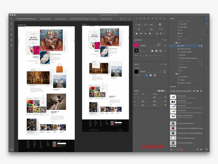The image size is (218, 164).
Task: Toggle the stroke visibility eye in Effects panel
Action: pyautogui.click(x=165, y=71)
